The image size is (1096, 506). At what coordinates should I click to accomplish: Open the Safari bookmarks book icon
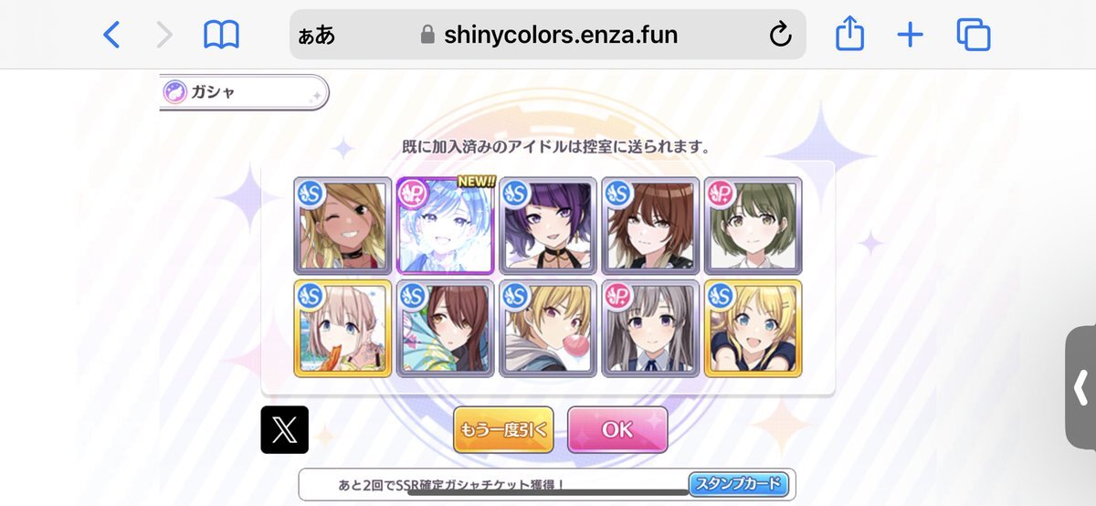click(221, 35)
